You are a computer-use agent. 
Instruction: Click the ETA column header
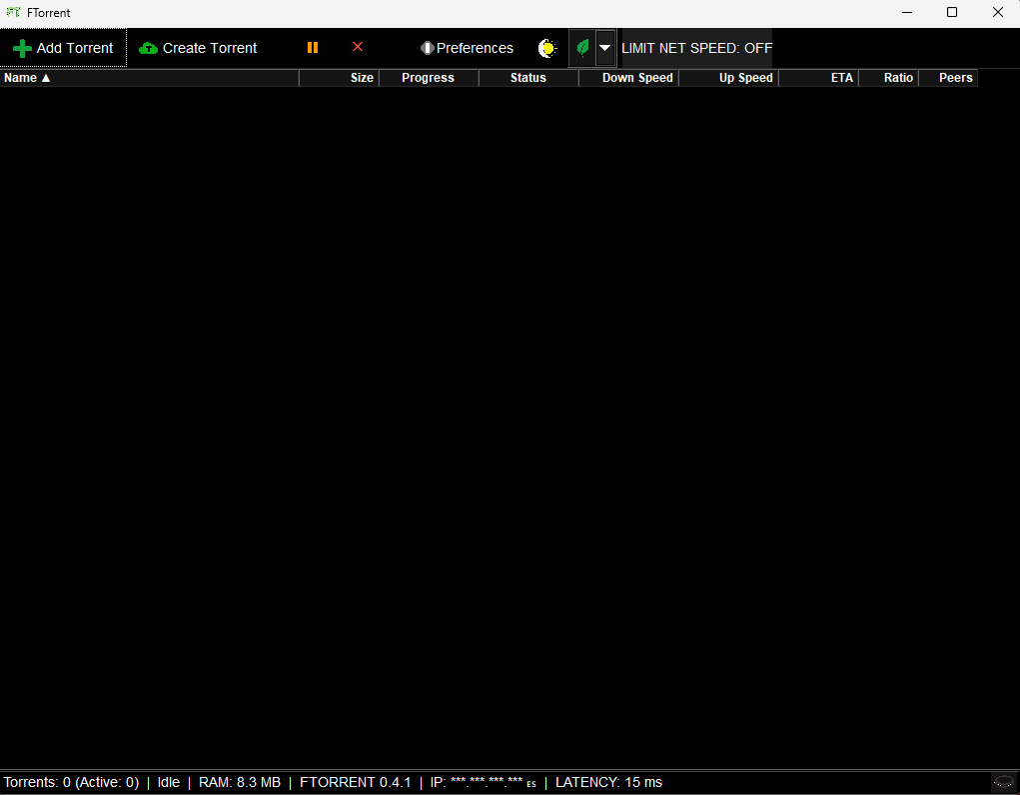(818, 78)
